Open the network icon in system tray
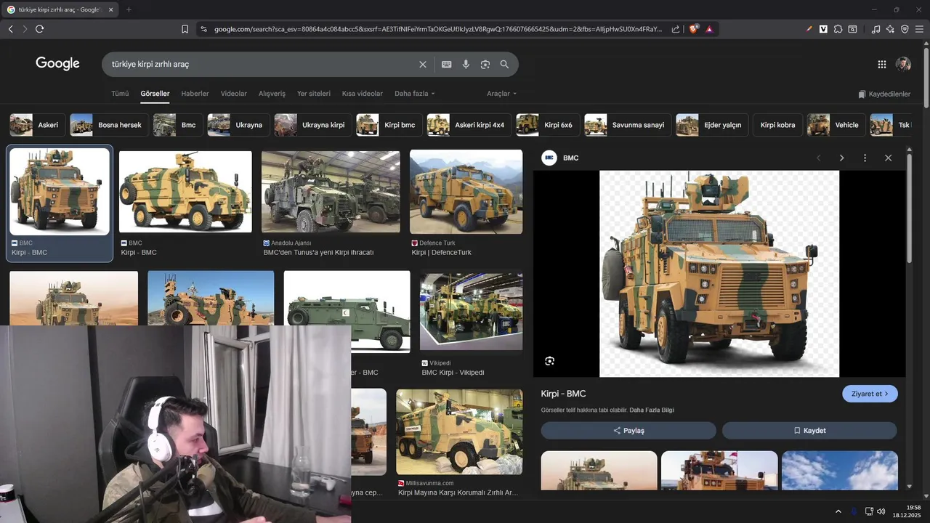 869,511
